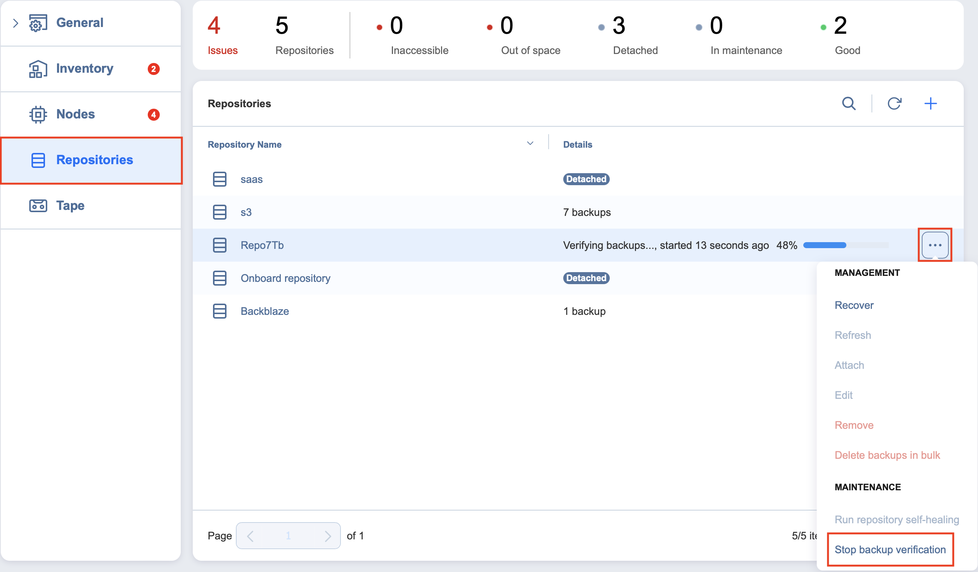Go to previous page arrow
Image resolution: width=978 pixels, height=572 pixels.
[250, 536]
